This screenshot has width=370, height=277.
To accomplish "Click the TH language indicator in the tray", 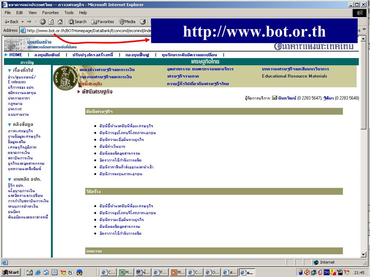I will (x=326, y=273).
